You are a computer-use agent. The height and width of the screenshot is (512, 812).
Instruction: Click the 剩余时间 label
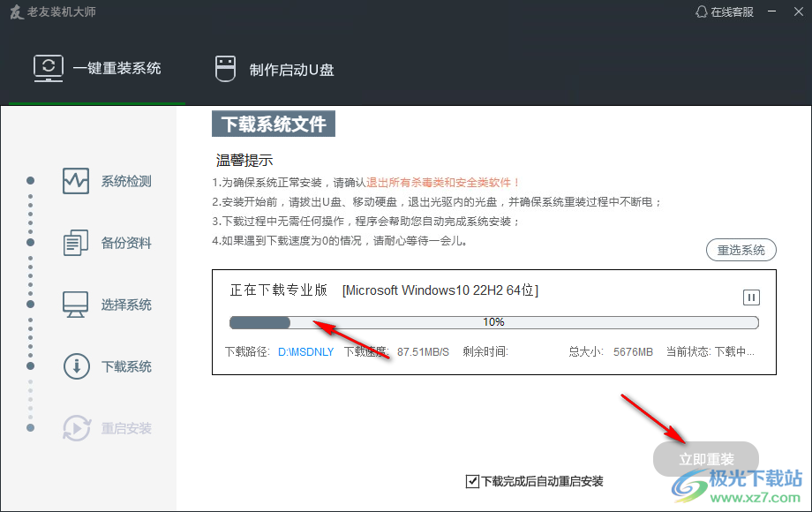(x=485, y=352)
